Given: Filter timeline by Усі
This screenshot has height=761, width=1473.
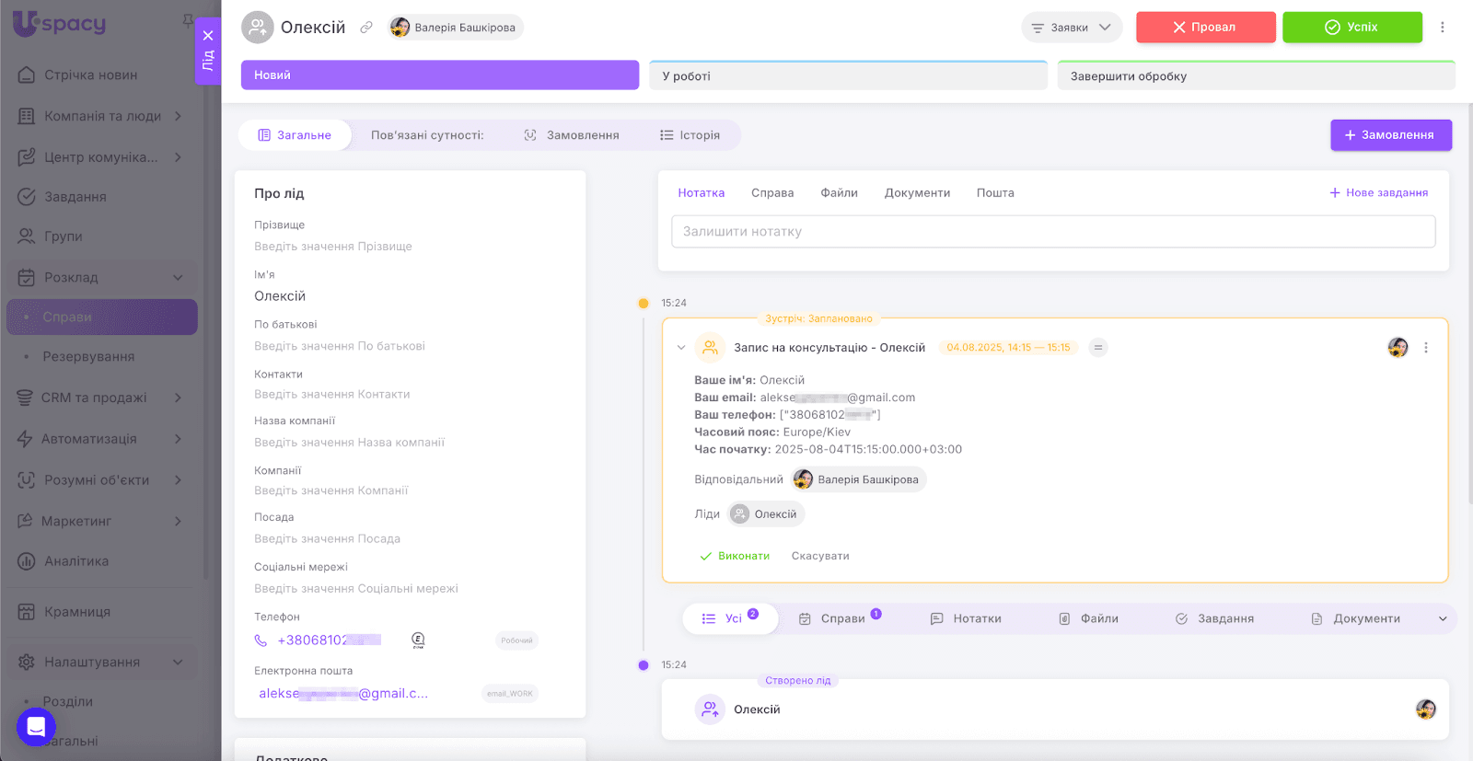Looking at the screenshot, I should pos(730,619).
